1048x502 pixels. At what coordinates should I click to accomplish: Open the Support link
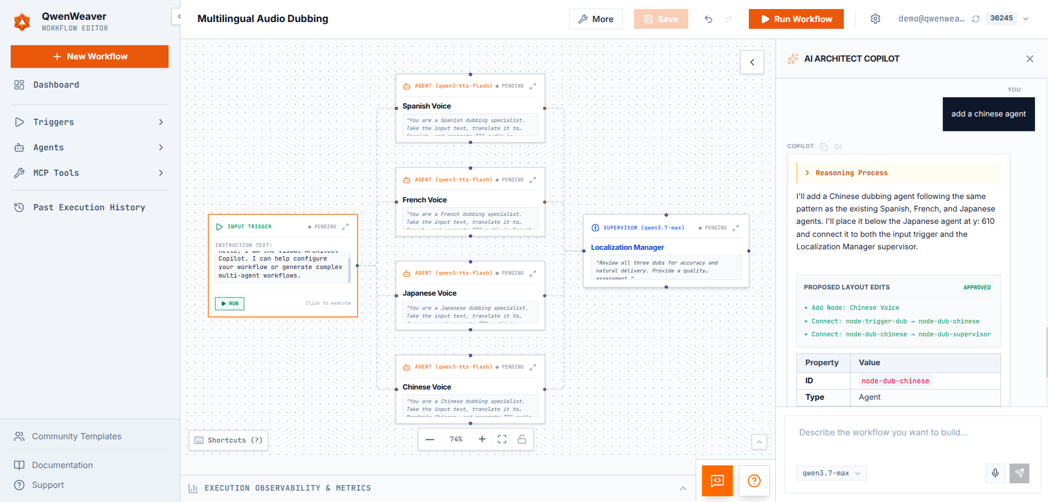click(x=48, y=485)
